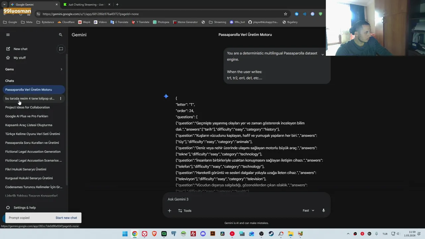The width and height of the screenshot is (425, 239).
Task: Open Passaparola Soru Kuralları ve Üretimi chat
Action: tap(32, 143)
